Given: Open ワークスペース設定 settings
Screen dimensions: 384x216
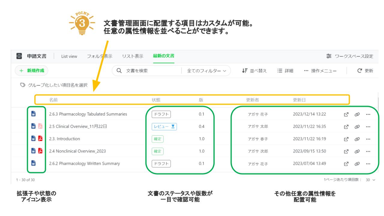Looking at the screenshot, I should 349,56.
